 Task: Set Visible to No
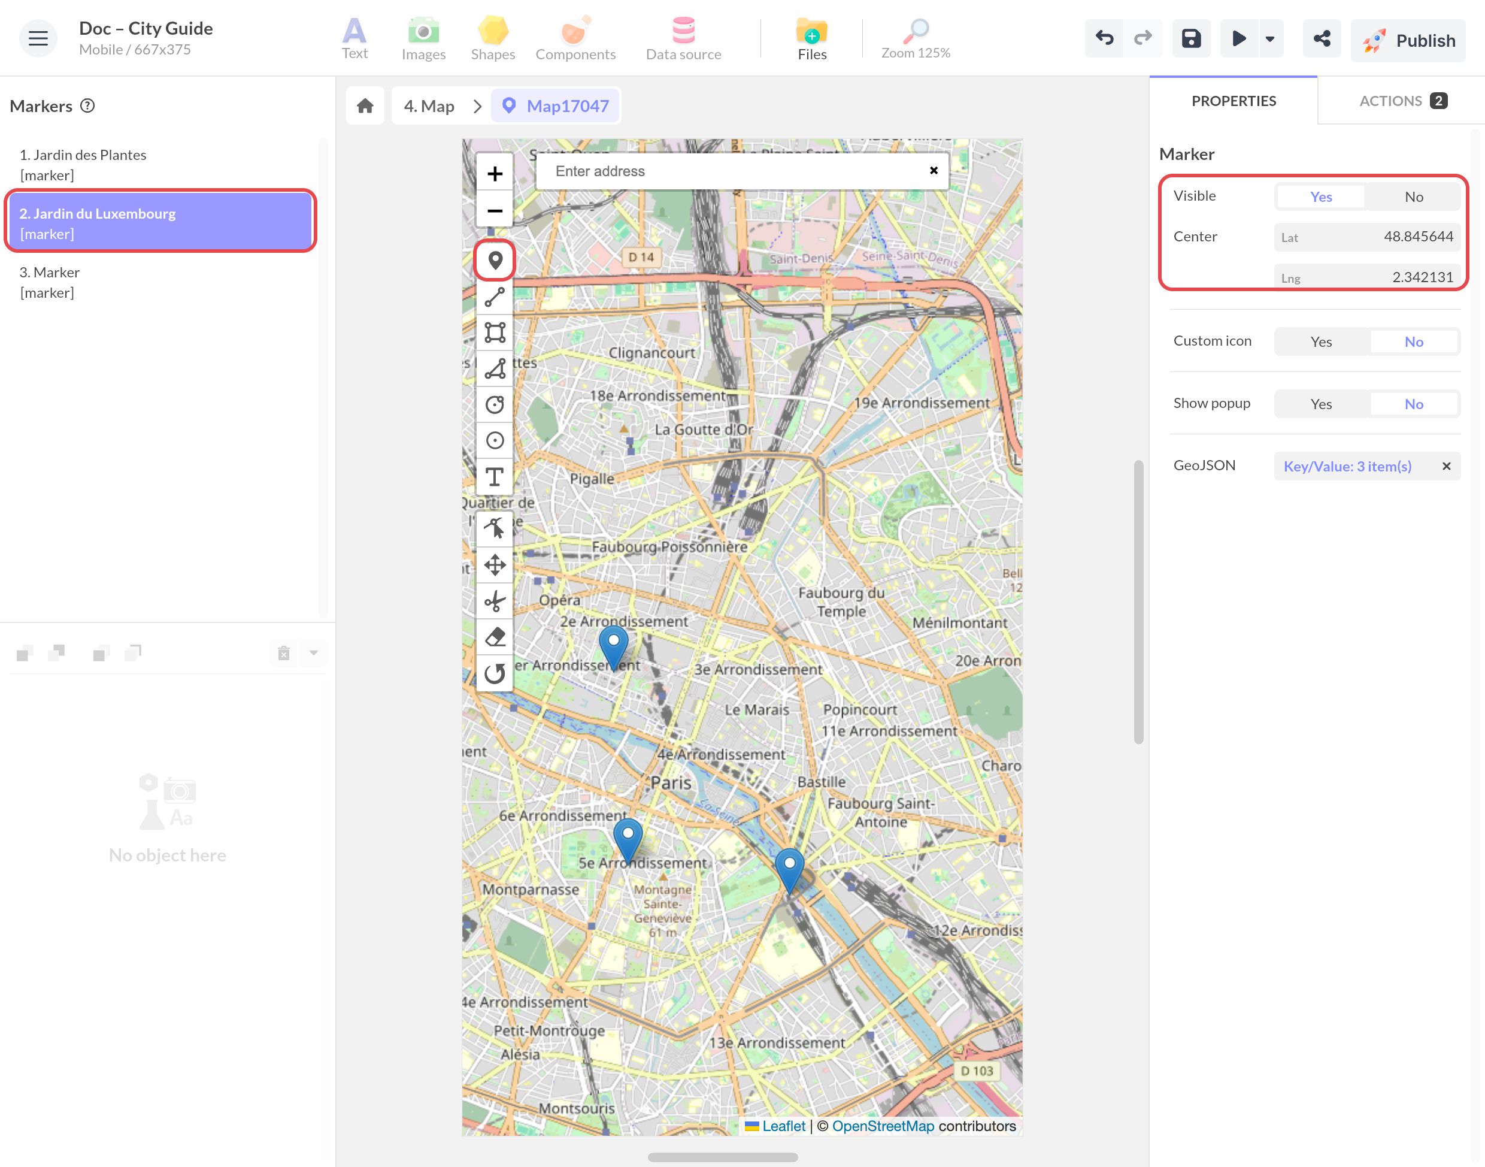pos(1413,196)
